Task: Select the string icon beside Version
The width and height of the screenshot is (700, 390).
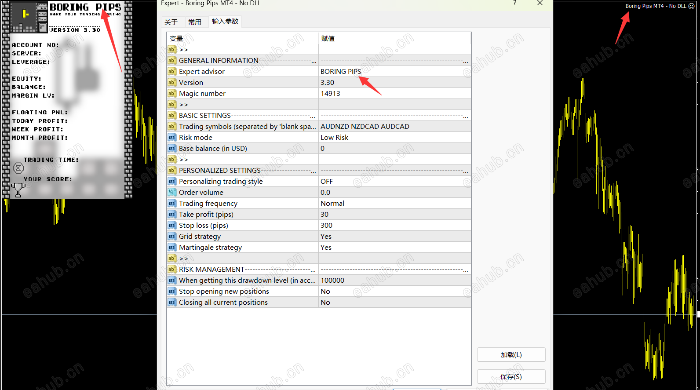Action: [x=172, y=83]
